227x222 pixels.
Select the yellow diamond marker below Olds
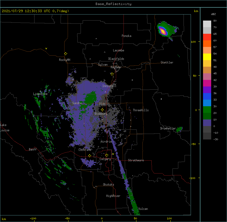[102, 110]
